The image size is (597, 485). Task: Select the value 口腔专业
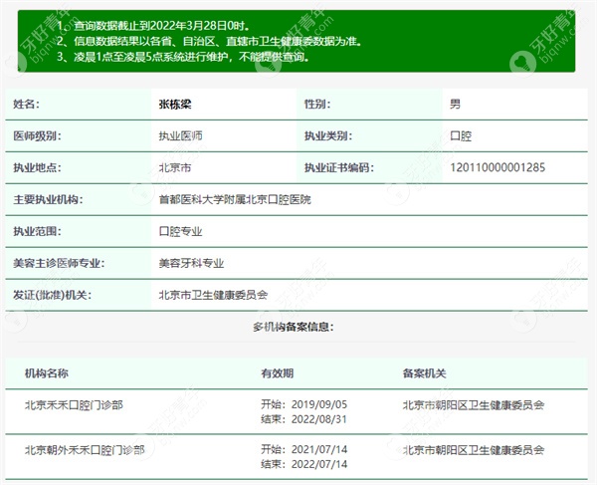(180, 231)
